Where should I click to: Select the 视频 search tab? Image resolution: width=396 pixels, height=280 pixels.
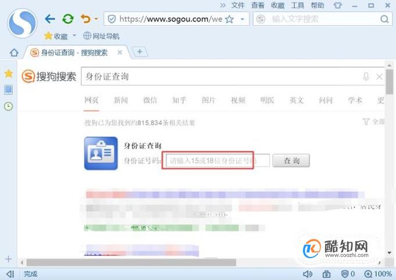click(238, 100)
